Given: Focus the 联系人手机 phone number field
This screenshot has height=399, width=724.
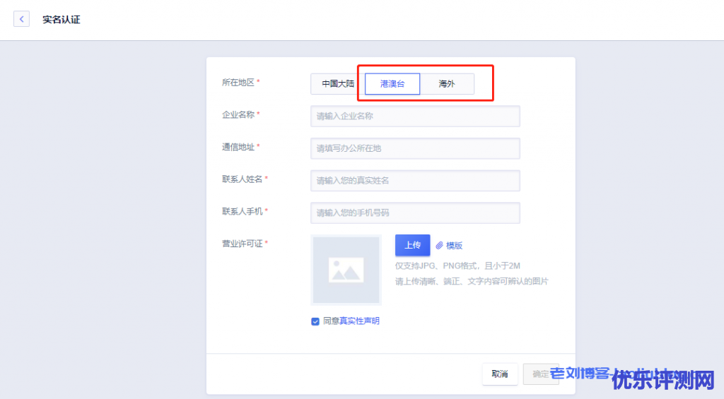Looking at the screenshot, I should click(x=415, y=213).
